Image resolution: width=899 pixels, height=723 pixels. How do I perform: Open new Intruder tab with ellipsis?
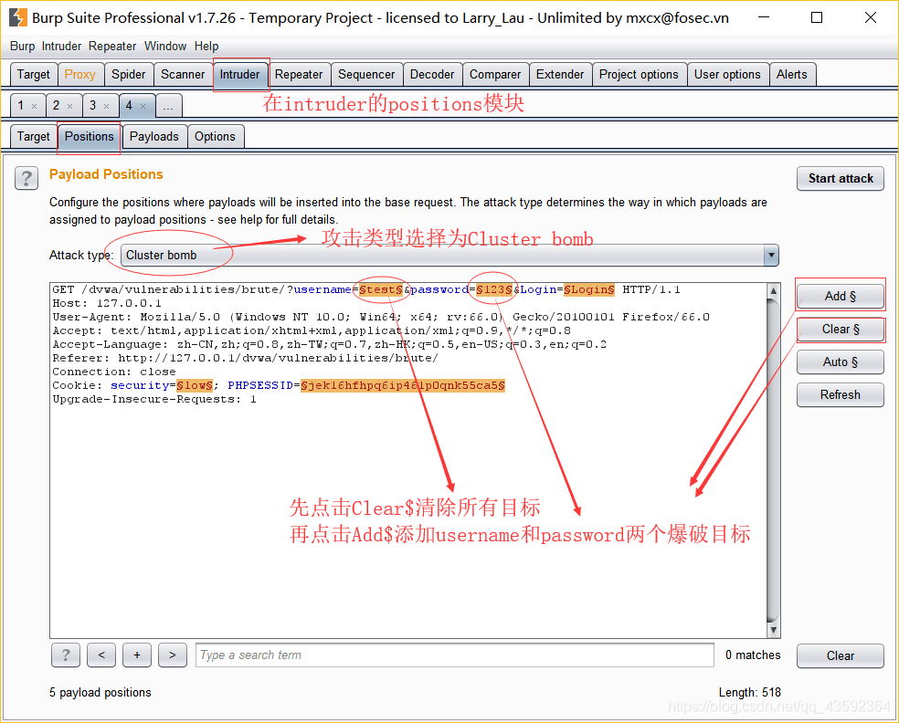(168, 106)
